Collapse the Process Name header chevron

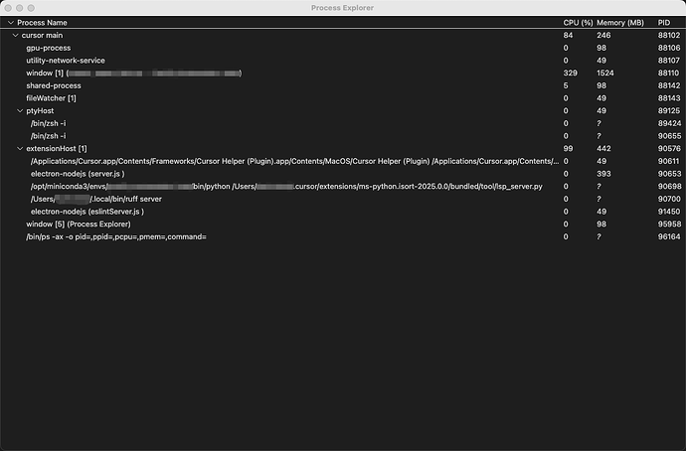11,22
